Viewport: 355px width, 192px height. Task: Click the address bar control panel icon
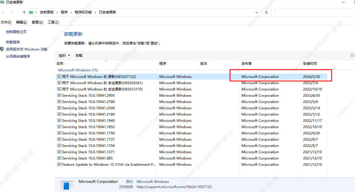click(x=31, y=12)
